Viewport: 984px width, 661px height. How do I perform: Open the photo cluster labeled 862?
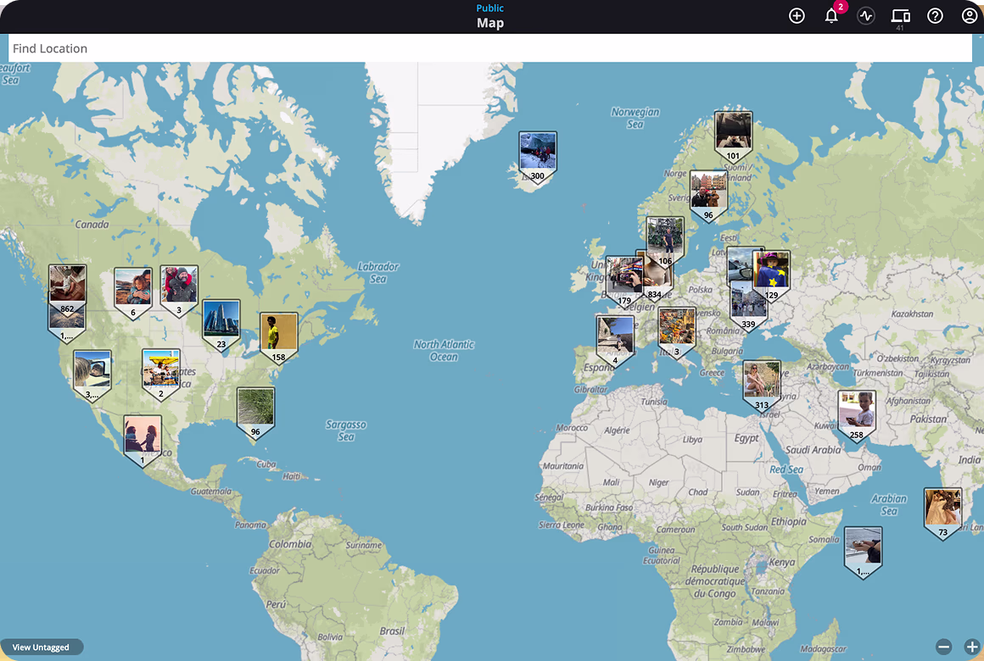67,286
